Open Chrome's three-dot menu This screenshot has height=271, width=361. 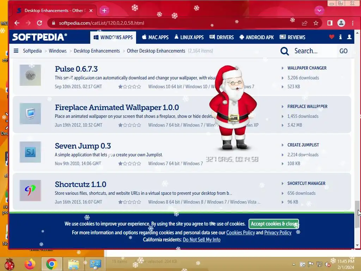(x=353, y=23)
